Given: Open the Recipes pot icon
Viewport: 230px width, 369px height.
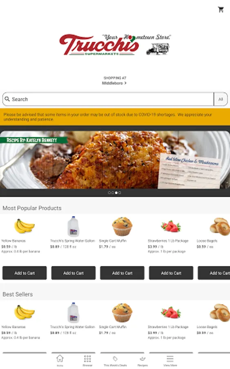Looking at the screenshot, I should click(143, 359).
